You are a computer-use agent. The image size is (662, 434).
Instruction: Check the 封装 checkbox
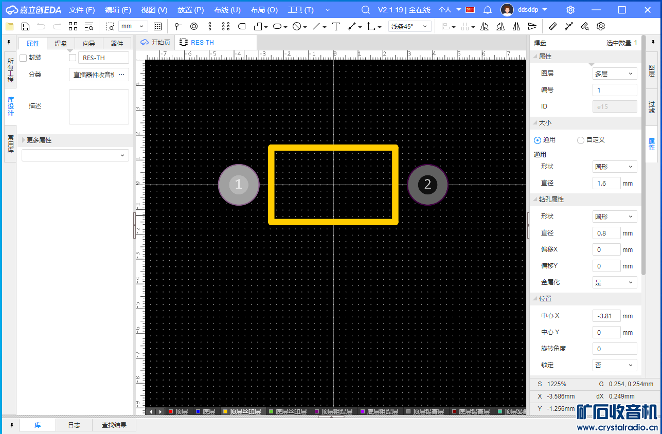click(x=23, y=58)
